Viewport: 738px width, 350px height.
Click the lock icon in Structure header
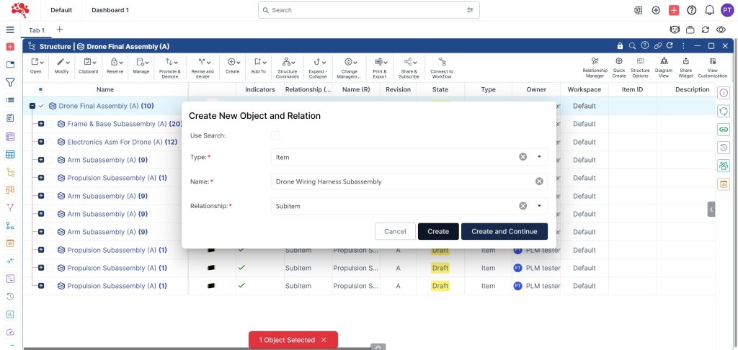click(x=620, y=46)
